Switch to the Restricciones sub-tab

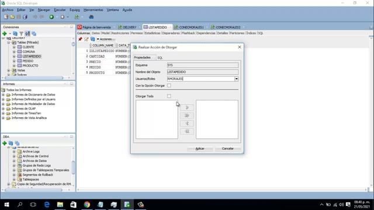pyautogui.click(x=120, y=33)
